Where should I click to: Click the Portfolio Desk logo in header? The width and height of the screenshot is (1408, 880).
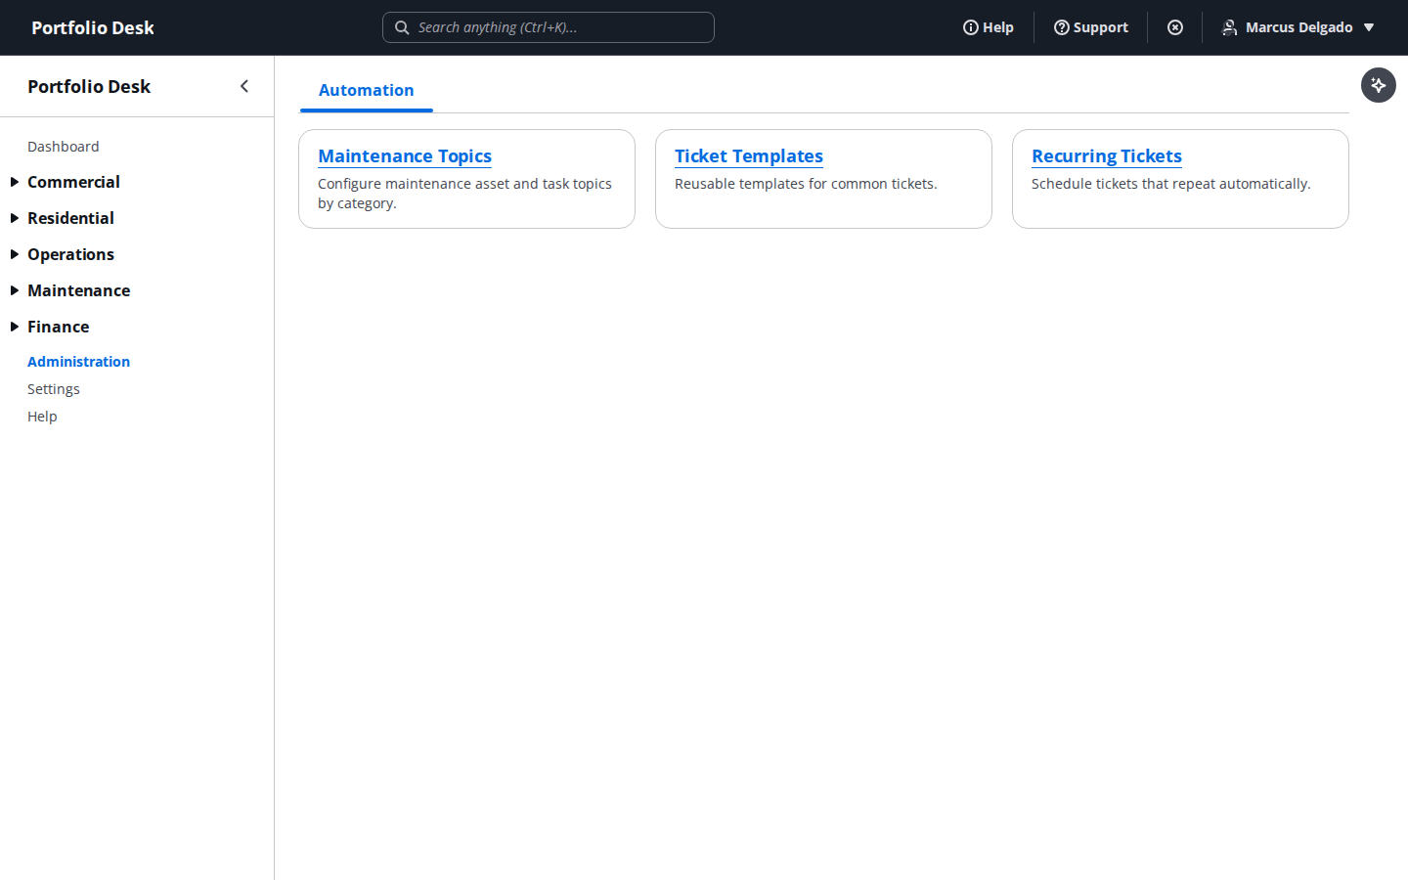(93, 27)
